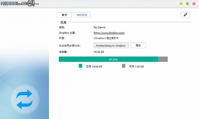Click the gray 可用 legend swatch

(x=123, y=66)
